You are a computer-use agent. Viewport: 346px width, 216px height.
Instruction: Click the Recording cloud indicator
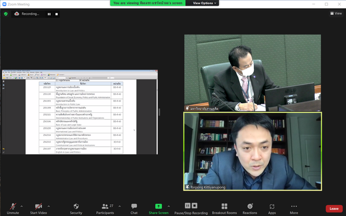17,14
